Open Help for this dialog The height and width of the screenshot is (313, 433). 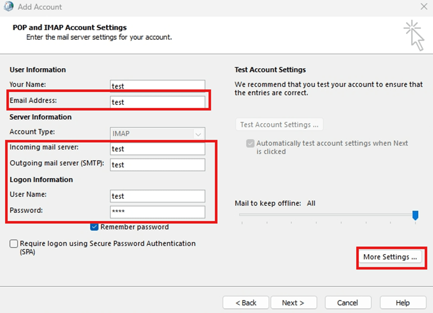point(403,303)
